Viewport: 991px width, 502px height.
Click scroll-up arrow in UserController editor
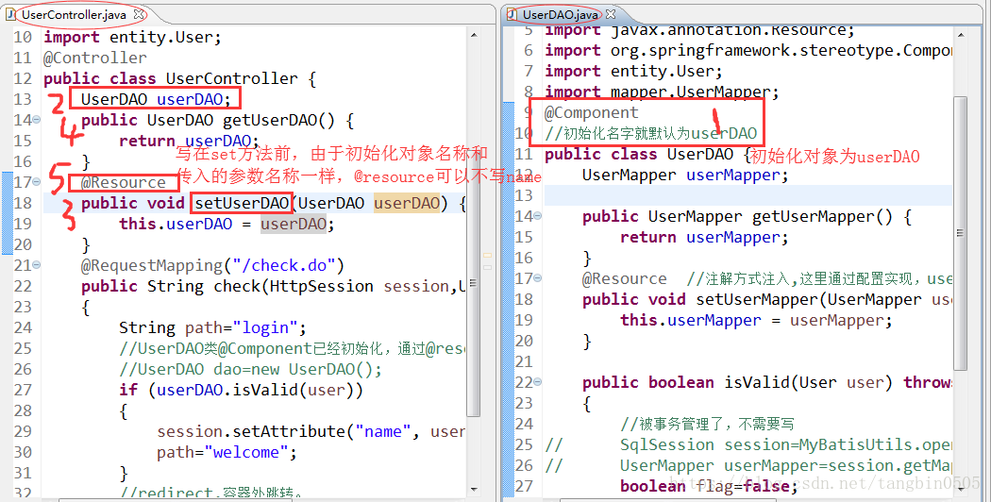474,36
